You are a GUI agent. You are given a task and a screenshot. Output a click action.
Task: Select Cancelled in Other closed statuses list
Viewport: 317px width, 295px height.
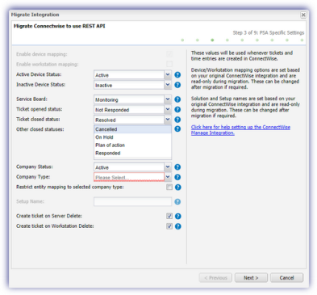[132, 129]
